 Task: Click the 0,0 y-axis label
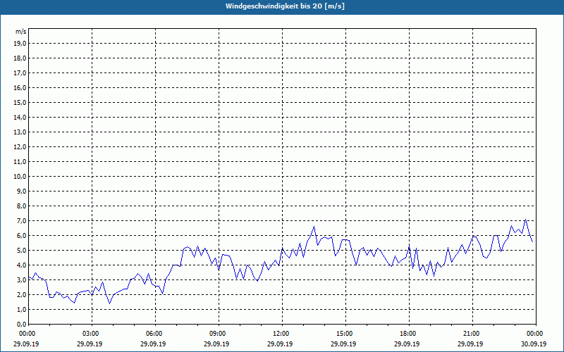pyautogui.click(x=22, y=325)
